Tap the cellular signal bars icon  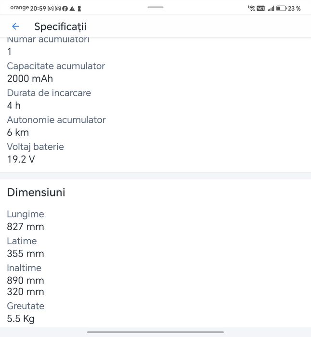pos(271,9)
